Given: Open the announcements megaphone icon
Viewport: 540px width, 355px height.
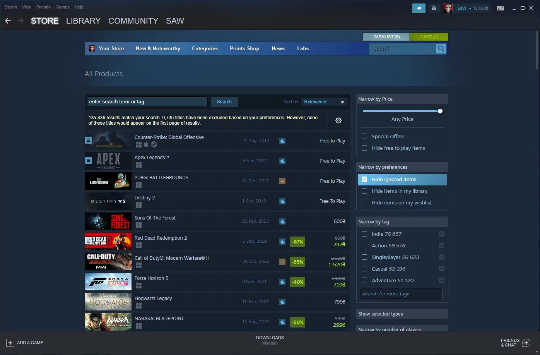Looking at the screenshot, I should 419,8.
